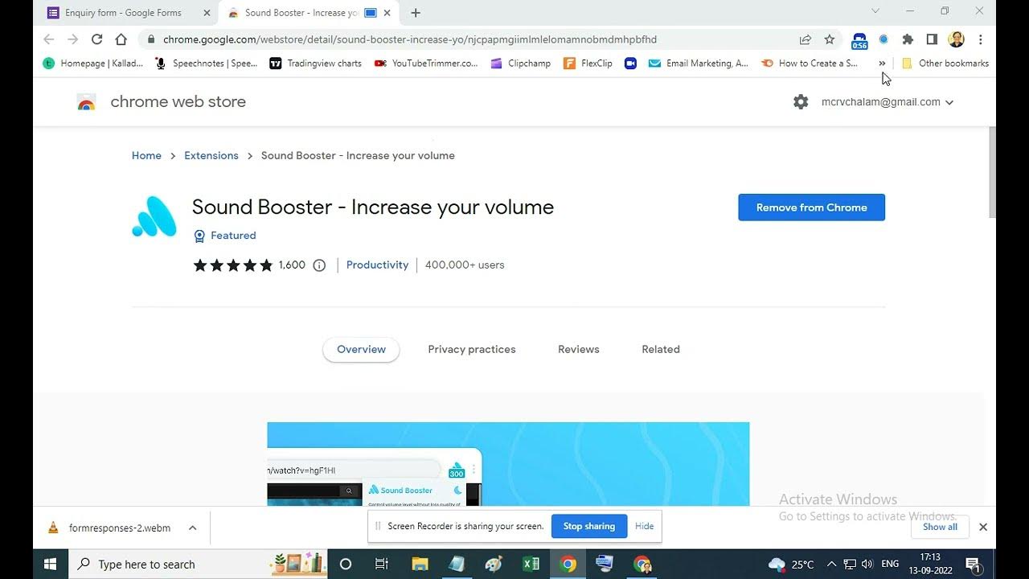This screenshot has height=579, width=1029.
Task: Show rating info via the info icon
Action: tap(319, 265)
